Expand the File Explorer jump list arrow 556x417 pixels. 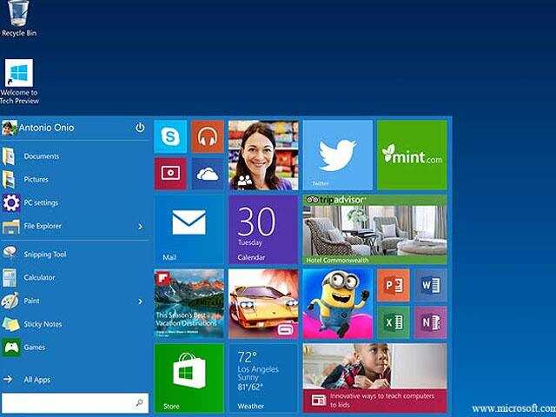[x=140, y=227]
